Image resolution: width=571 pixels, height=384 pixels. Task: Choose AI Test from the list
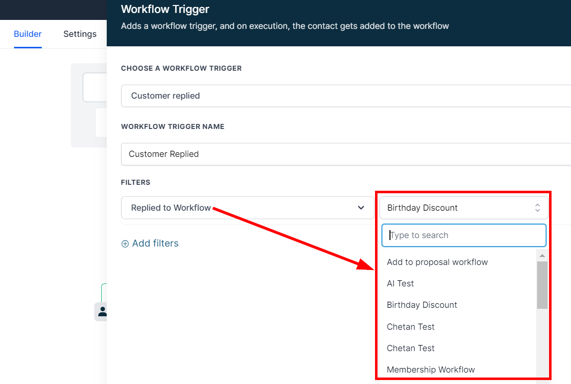pos(400,283)
